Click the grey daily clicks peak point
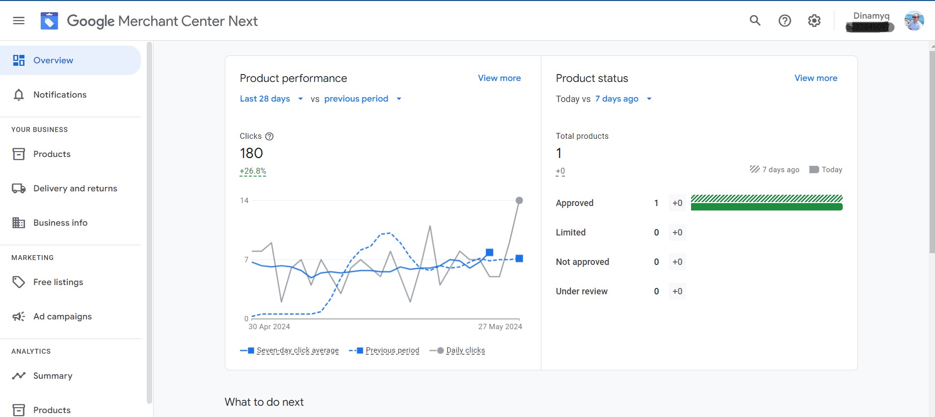The image size is (935, 417). tap(519, 200)
